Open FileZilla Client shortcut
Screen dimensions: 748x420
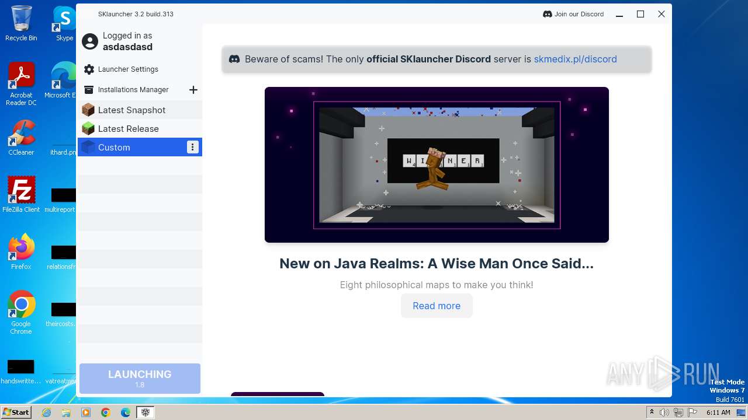21,195
